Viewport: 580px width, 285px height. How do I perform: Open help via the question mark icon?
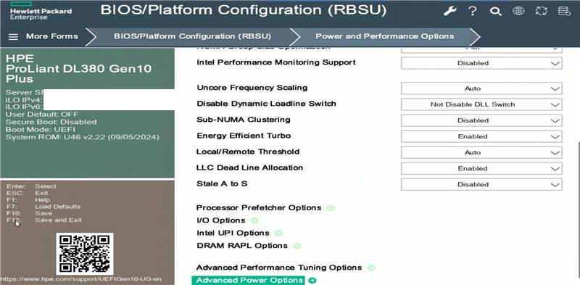473,11
